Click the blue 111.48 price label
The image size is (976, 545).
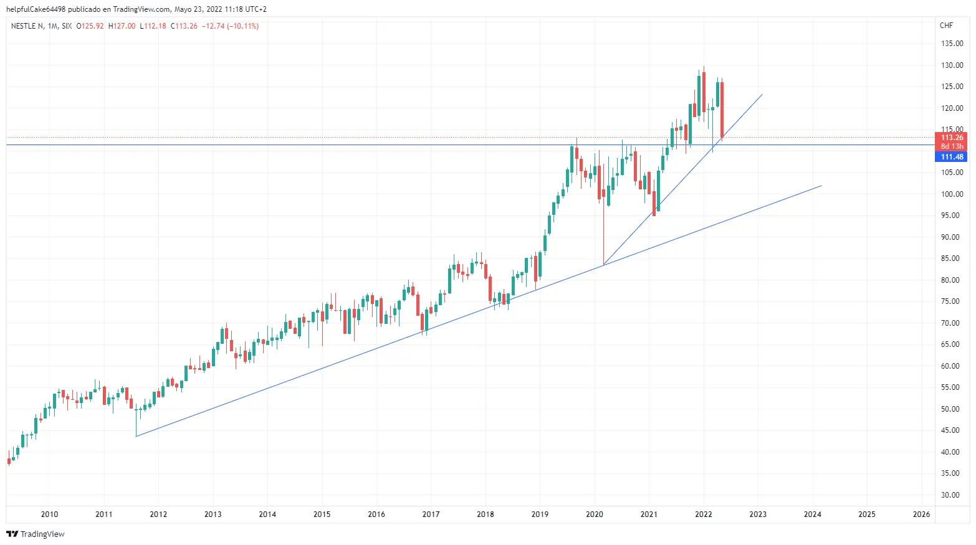point(952,157)
